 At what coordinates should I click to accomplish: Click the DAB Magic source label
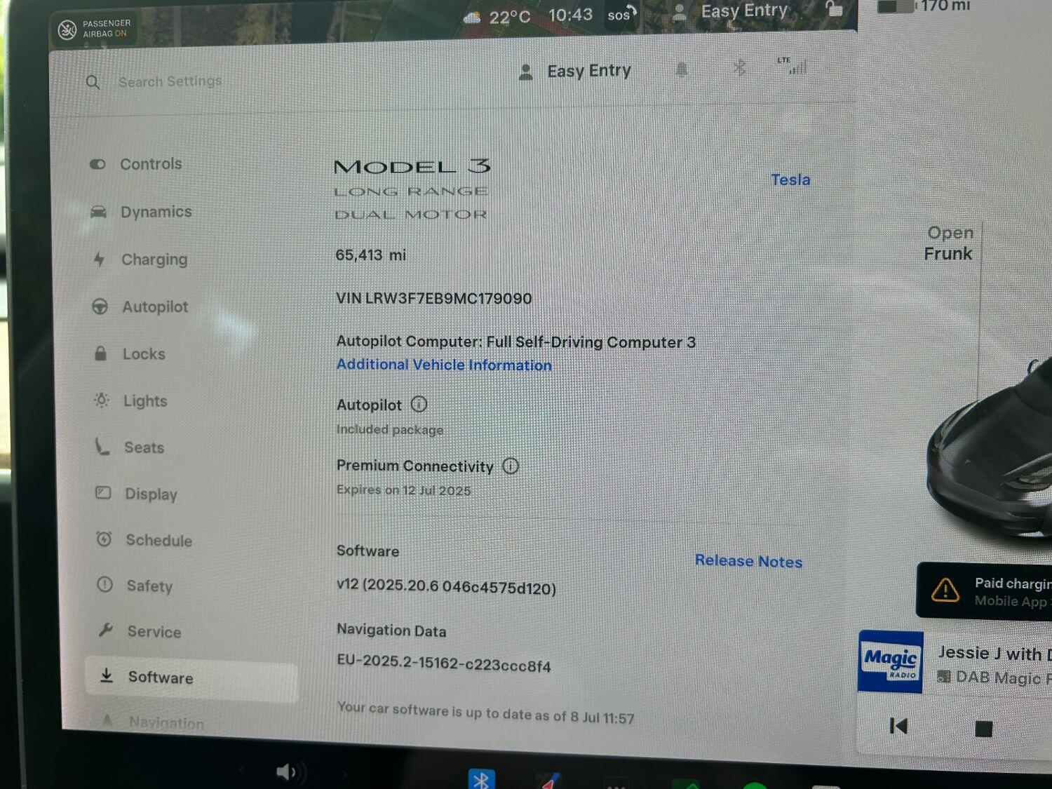(994, 677)
